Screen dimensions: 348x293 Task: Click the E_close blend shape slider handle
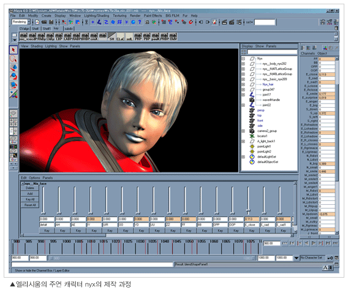[248, 210]
